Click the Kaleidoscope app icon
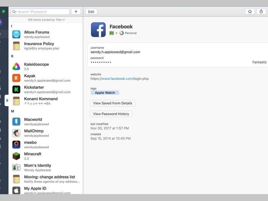This screenshot has height=201, width=268. click(x=16, y=67)
